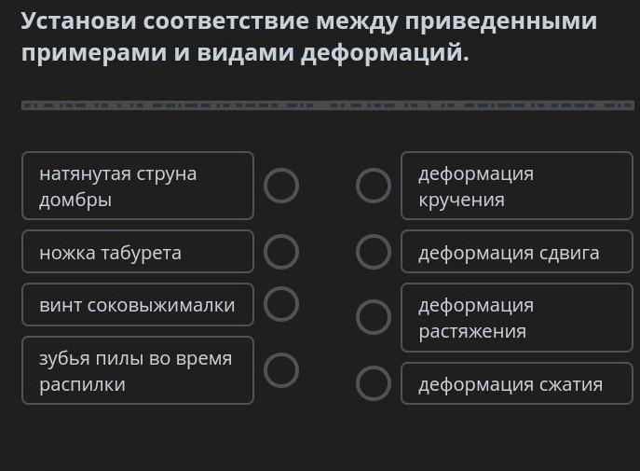Viewport: 640px width, 471px height.
Task: Click the 'деформация кручения' answer box
Action: pyautogui.click(x=516, y=186)
